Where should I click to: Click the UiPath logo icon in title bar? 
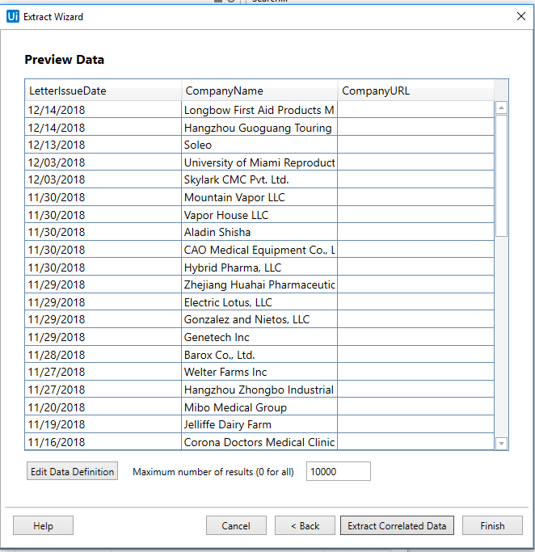point(13,16)
